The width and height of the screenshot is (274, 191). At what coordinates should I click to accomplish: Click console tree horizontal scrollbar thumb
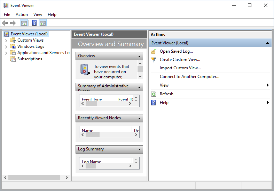click(34, 177)
